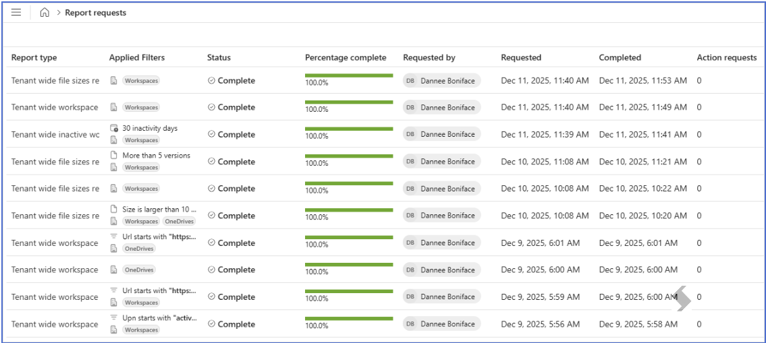This screenshot has width=766, height=343.
Task: Click the Dannee Boniface chip in first row
Action: click(x=442, y=80)
